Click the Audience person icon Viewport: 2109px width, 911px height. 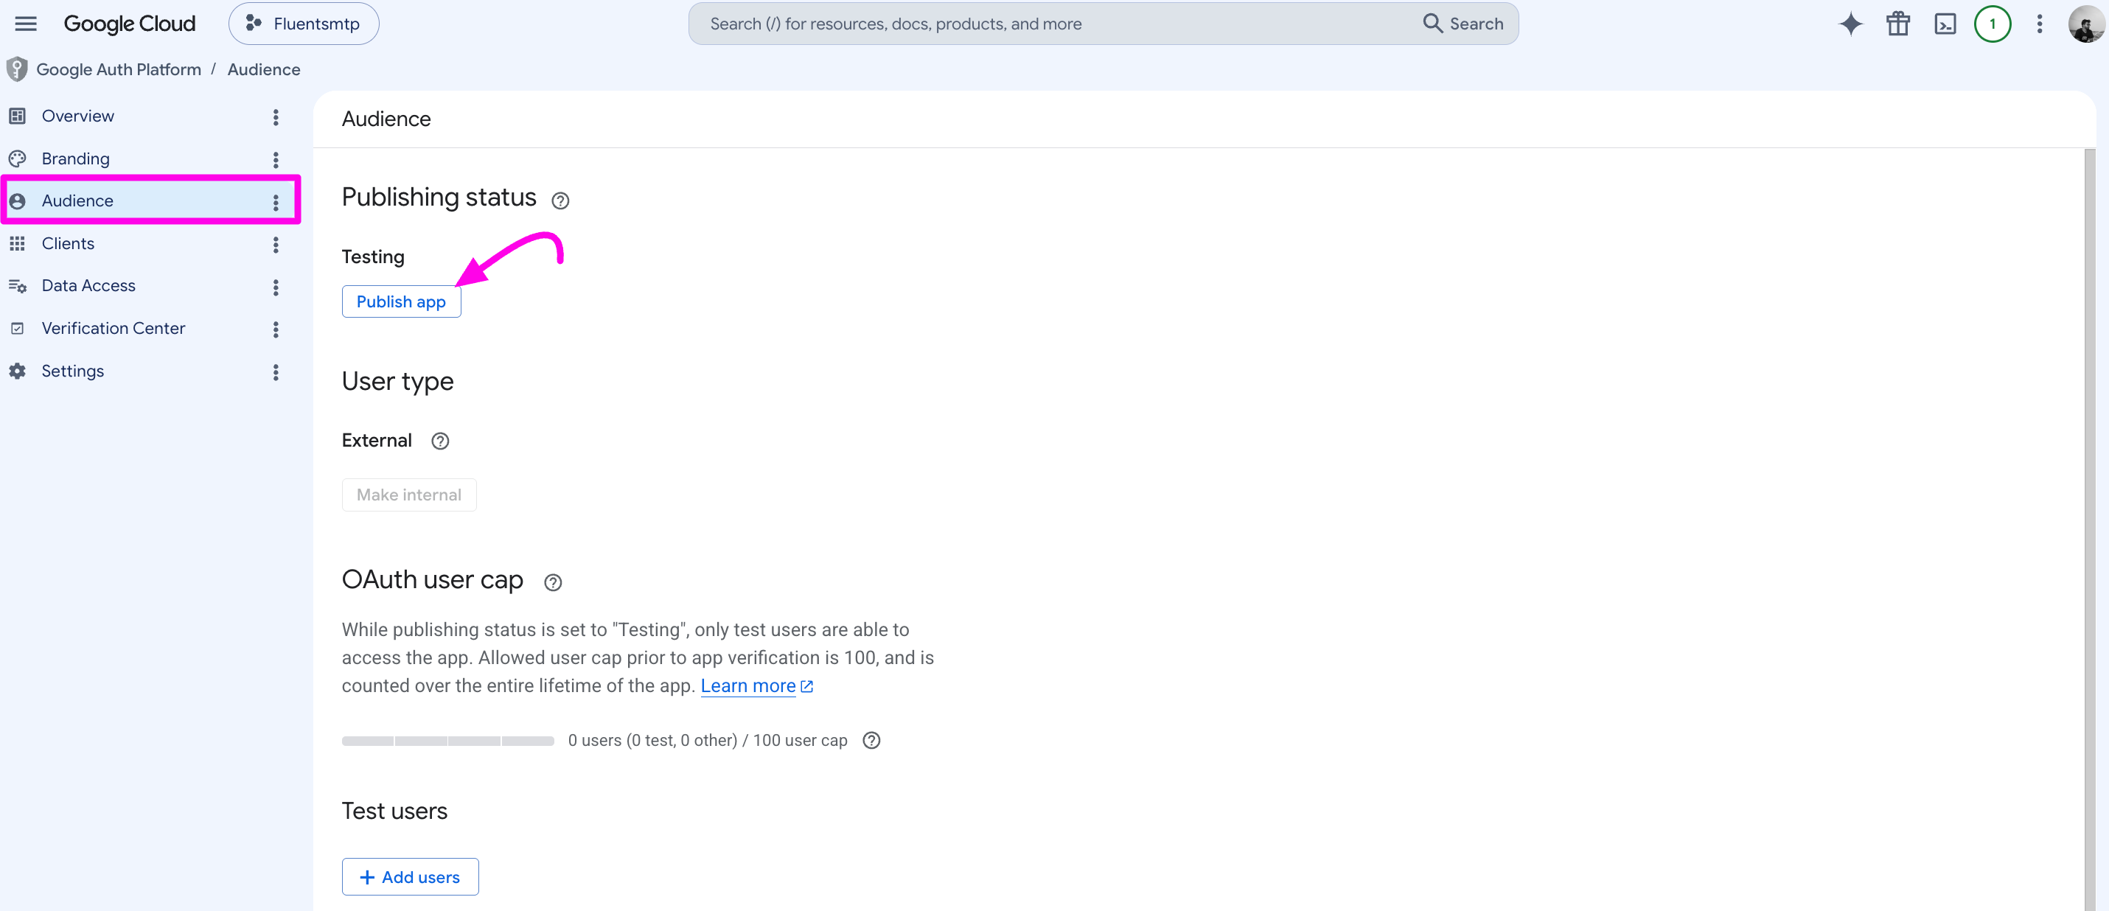pos(17,200)
